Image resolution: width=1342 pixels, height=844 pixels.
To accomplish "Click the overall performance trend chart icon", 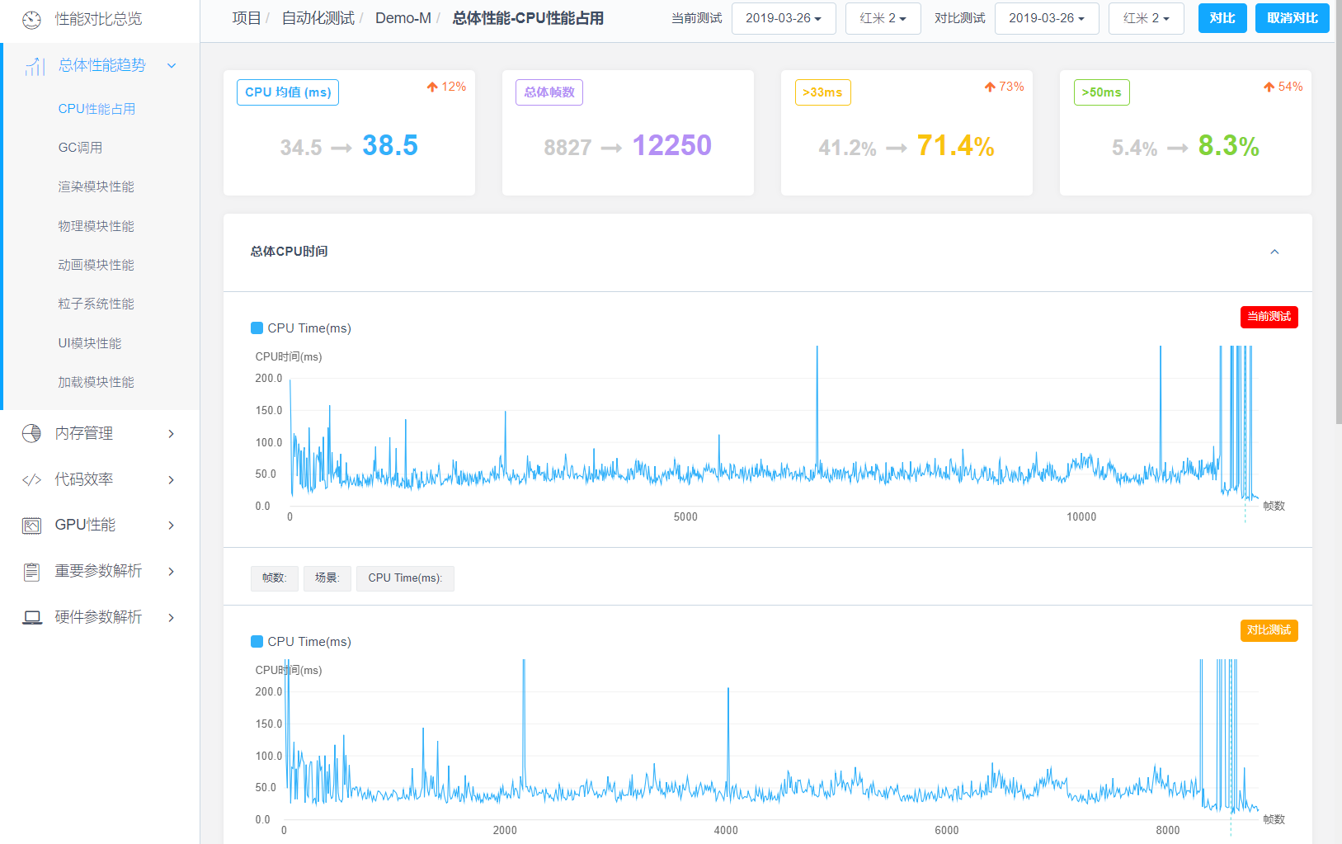I will [x=35, y=66].
